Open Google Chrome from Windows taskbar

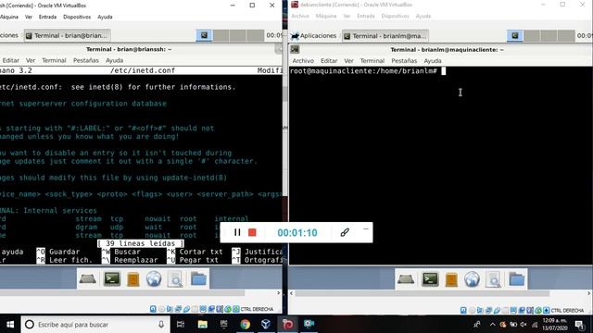point(245,325)
